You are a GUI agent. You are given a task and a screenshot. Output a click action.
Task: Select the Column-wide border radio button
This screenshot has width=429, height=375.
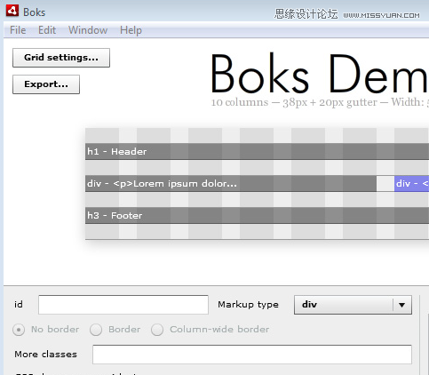(157, 330)
